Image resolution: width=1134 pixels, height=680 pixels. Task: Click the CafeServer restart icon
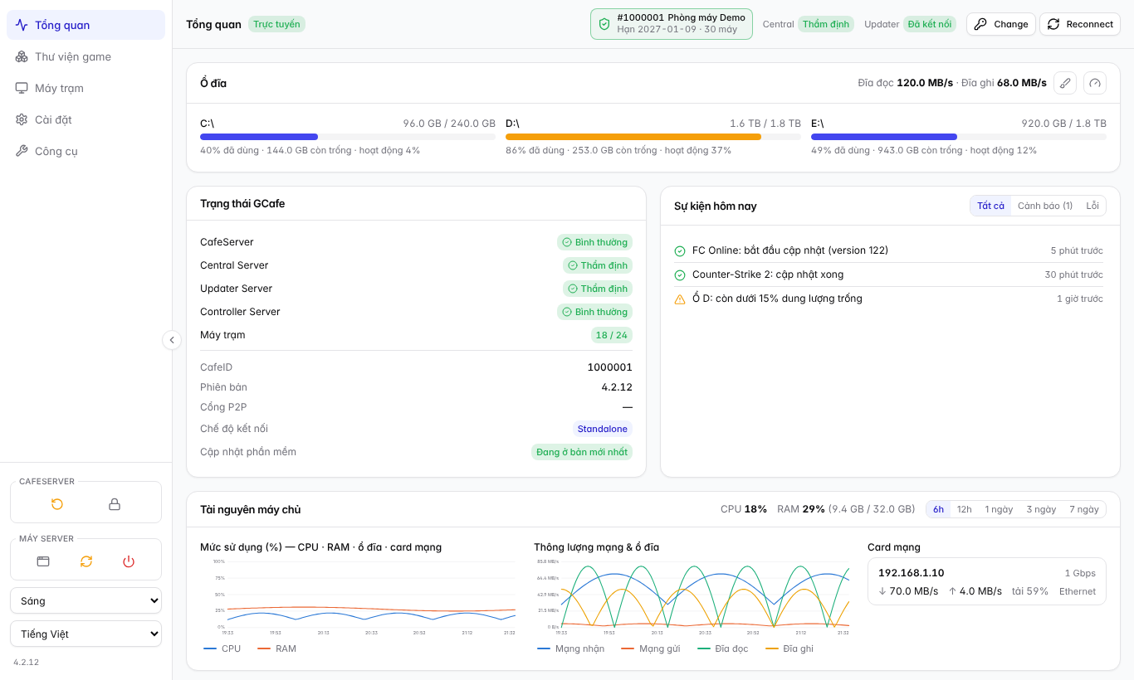pos(56,504)
